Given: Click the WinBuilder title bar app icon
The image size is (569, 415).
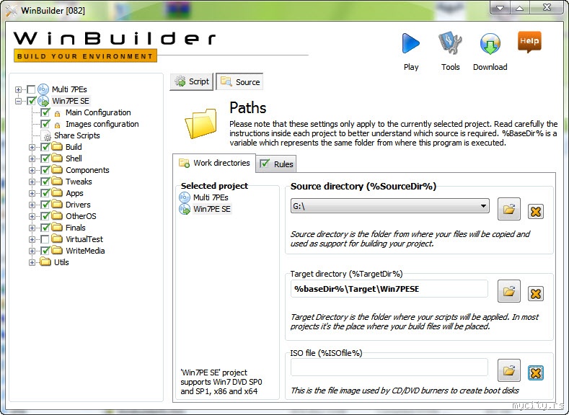Looking at the screenshot, I should (x=12, y=10).
